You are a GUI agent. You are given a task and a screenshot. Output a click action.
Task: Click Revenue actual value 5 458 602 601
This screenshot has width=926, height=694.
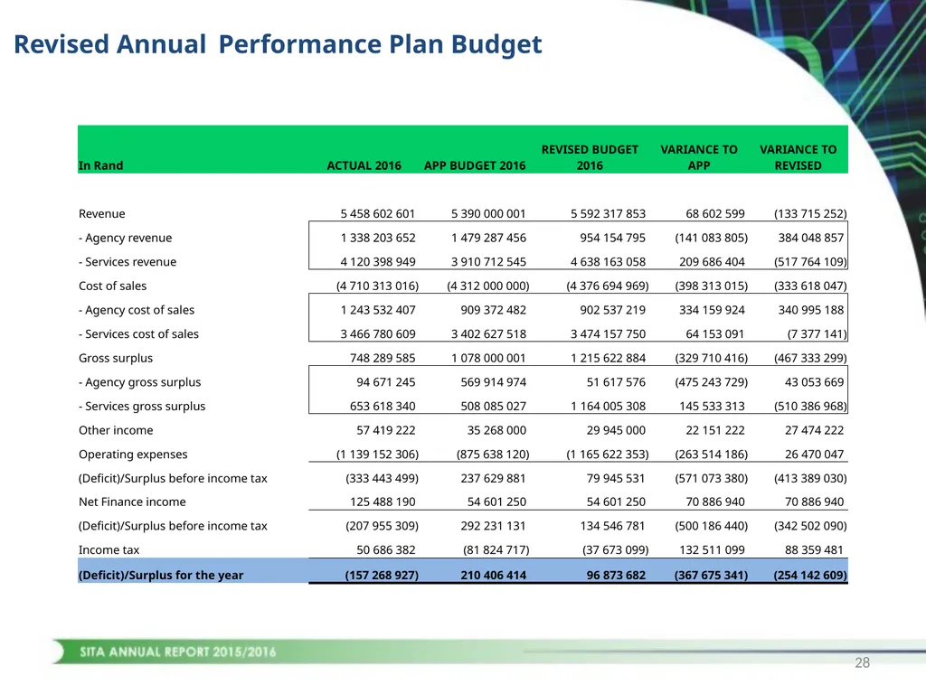[x=377, y=213]
